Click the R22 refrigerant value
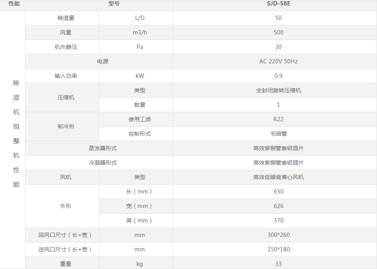Image resolution: width=377 pixels, height=269 pixels. click(278, 119)
